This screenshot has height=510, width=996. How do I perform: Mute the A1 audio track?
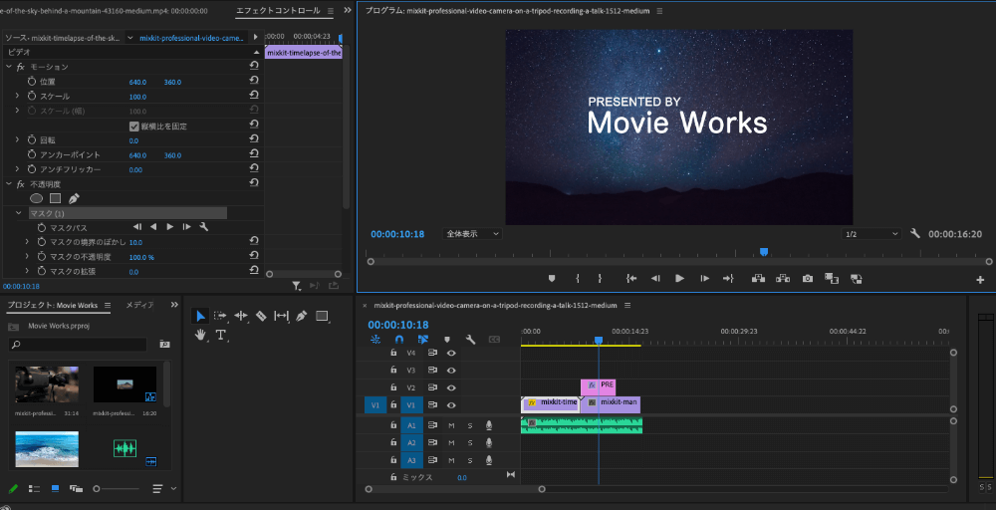[451, 425]
